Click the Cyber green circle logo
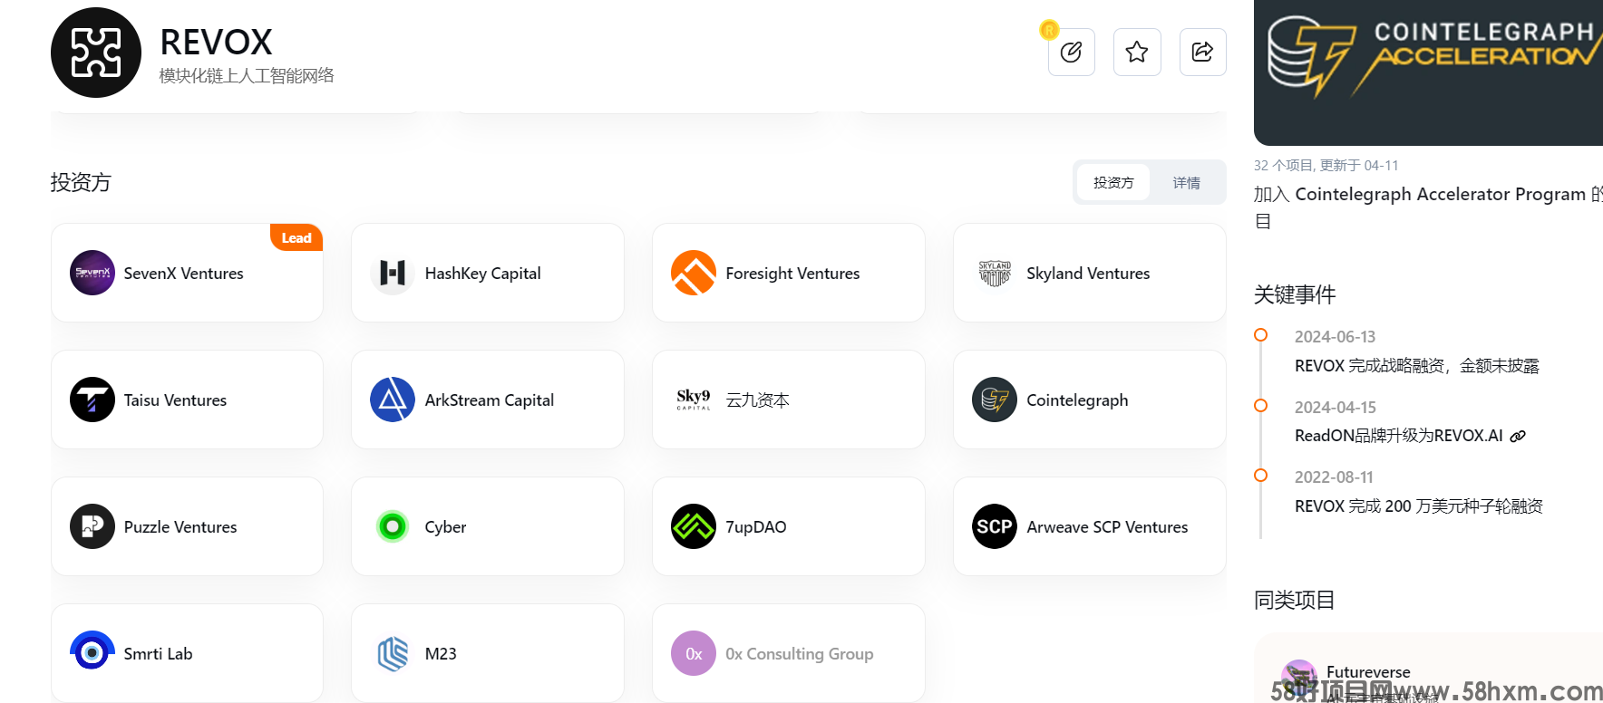The image size is (1603, 703). tap(393, 526)
